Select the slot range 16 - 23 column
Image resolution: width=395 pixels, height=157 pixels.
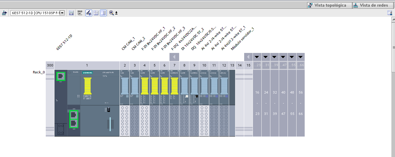click(x=257, y=103)
